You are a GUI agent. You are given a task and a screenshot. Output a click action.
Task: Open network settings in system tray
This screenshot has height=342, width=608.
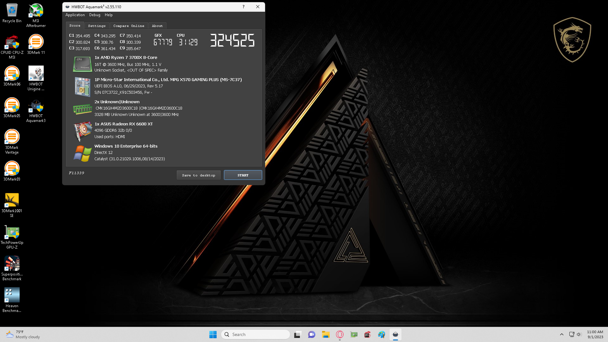point(572,334)
